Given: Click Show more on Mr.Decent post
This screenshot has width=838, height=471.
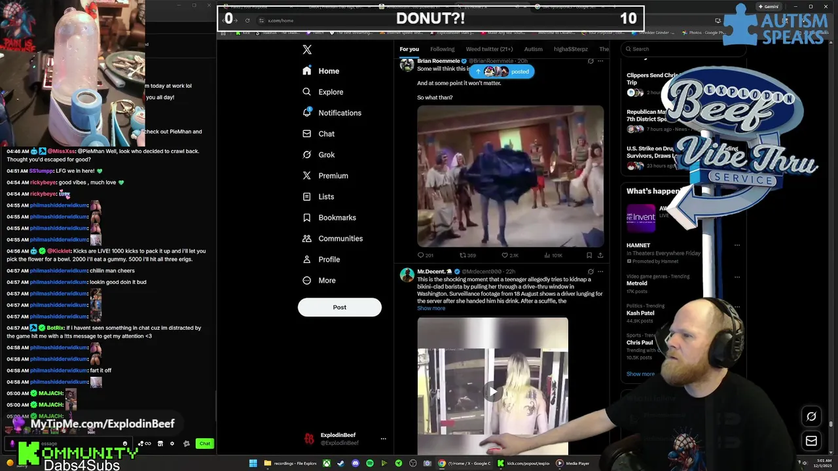Looking at the screenshot, I should 431,308.
